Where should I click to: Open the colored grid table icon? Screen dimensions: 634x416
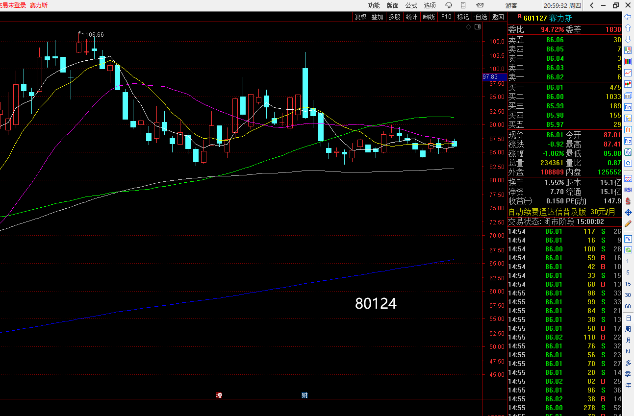click(628, 62)
